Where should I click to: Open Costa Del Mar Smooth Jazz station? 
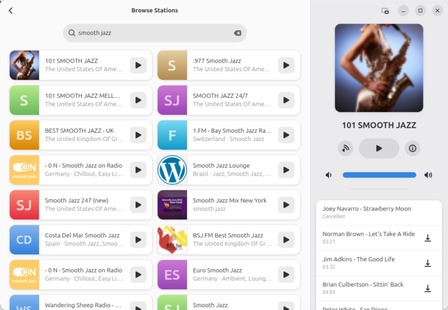point(78,239)
